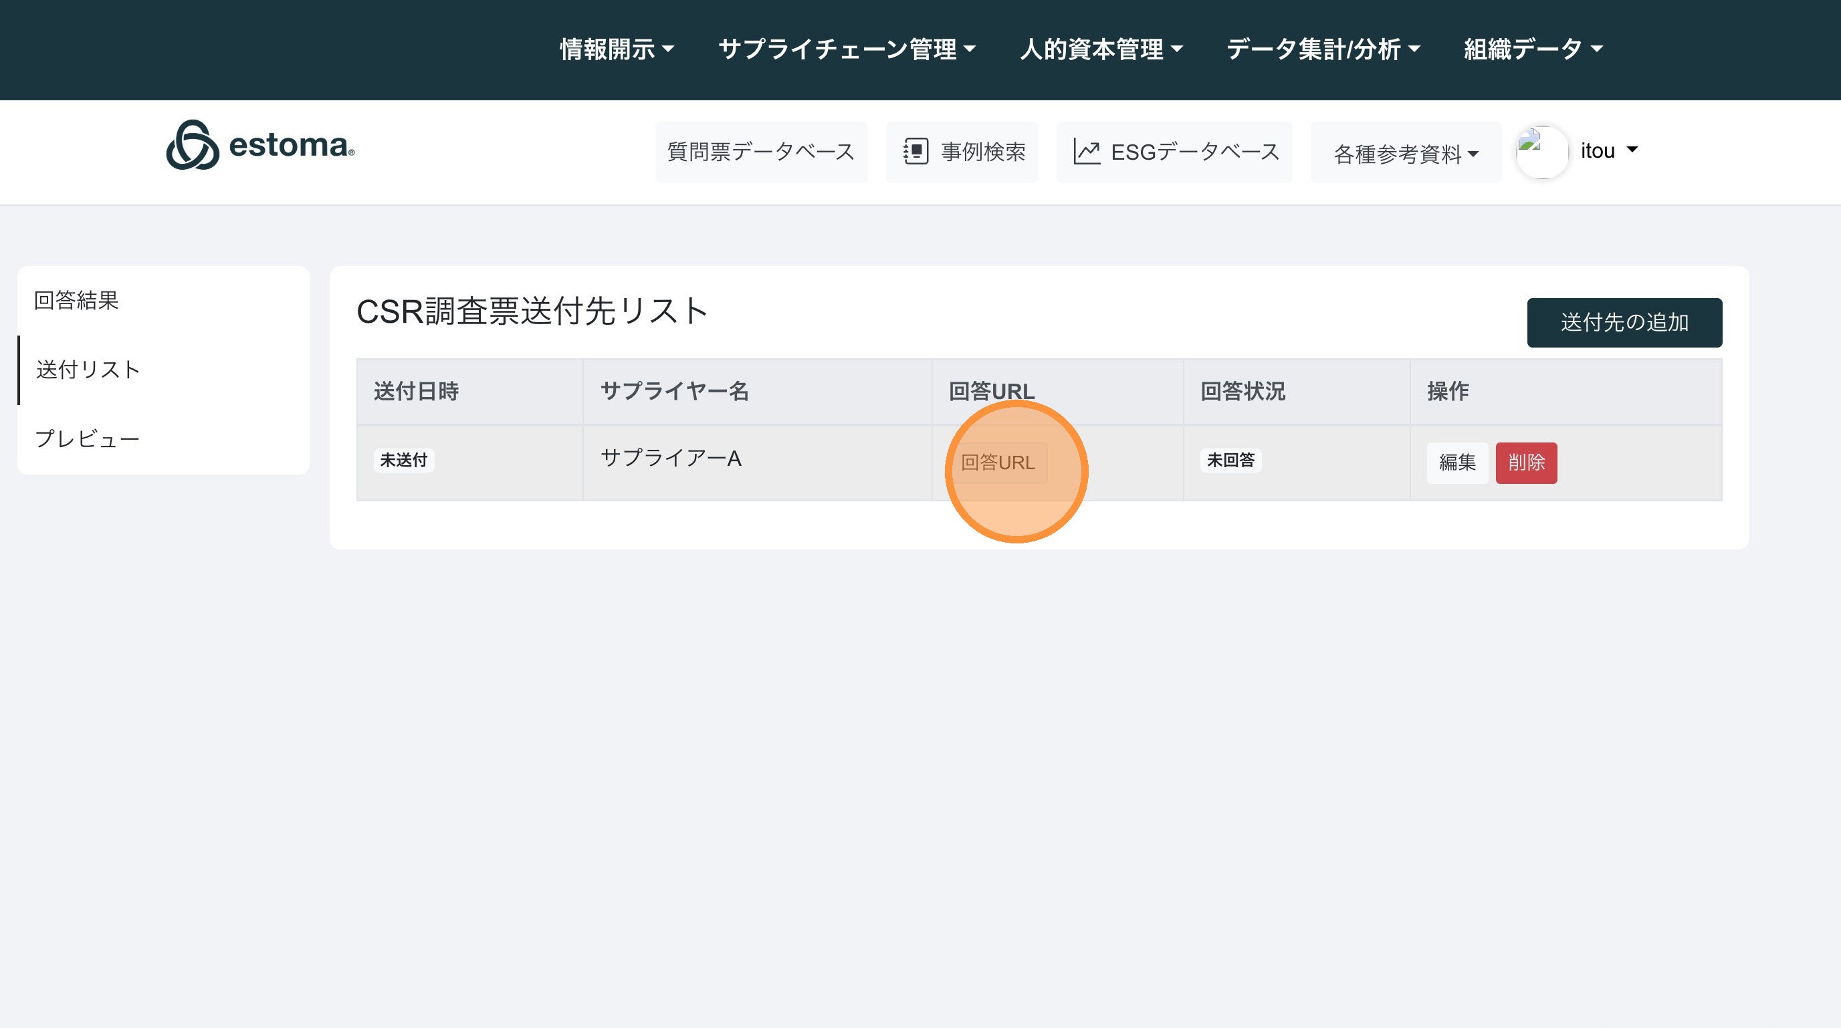Open 事例検索 with the book icon
The width and height of the screenshot is (1841, 1028).
[x=962, y=152]
